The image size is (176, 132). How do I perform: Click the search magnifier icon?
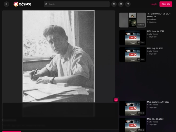pos(46,4)
